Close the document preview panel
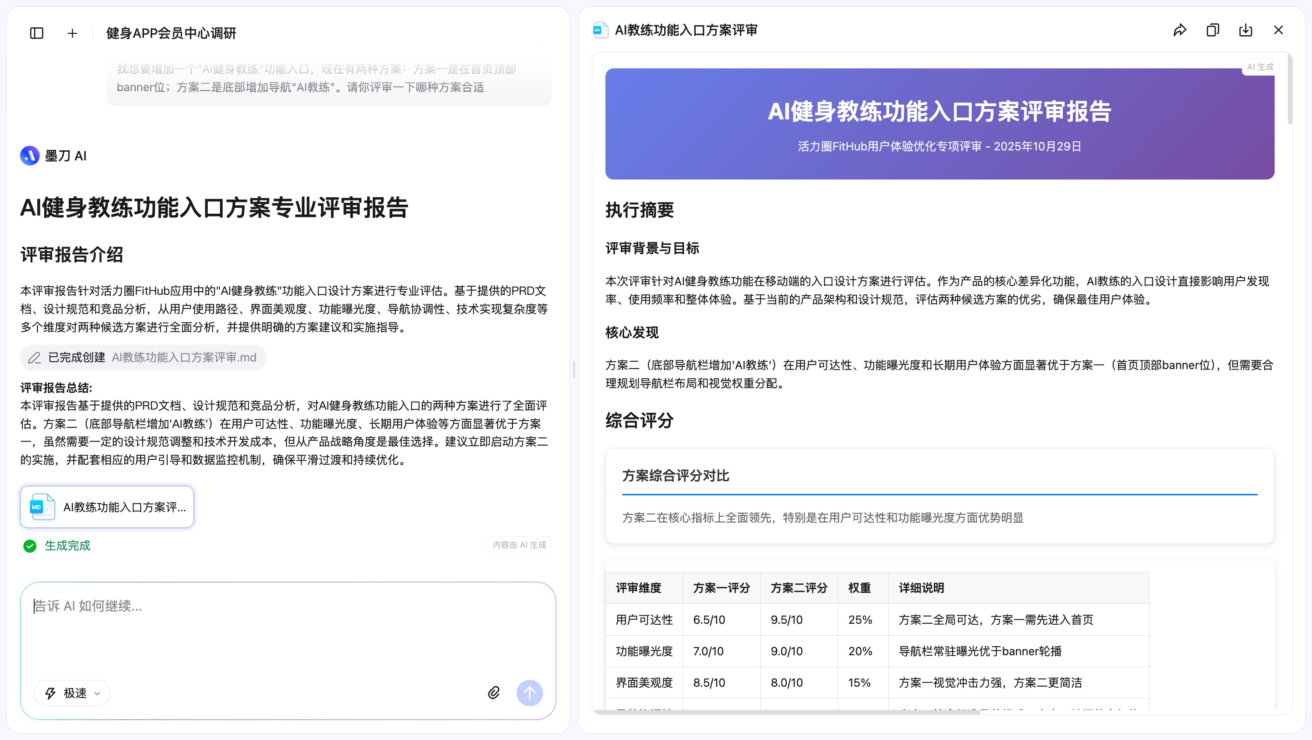 click(x=1278, y=31)
